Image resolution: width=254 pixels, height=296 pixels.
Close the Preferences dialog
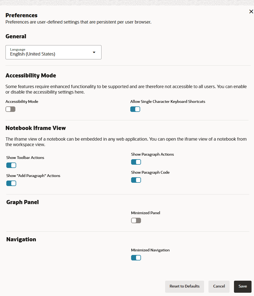click(x=251, y=11)
